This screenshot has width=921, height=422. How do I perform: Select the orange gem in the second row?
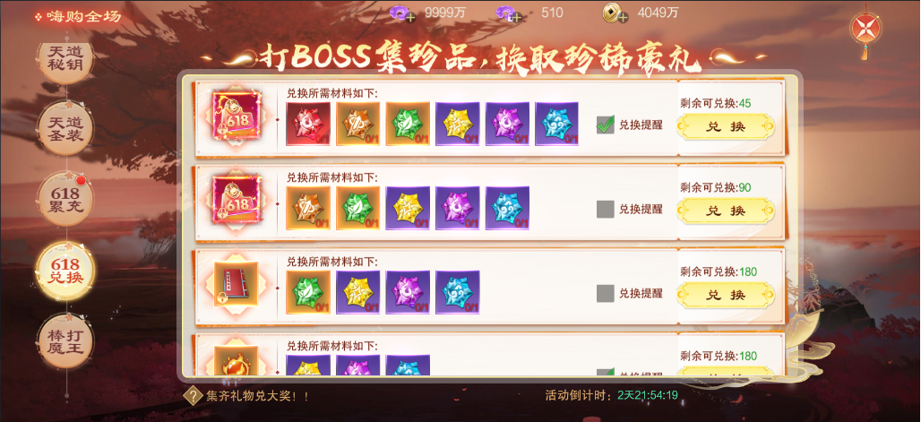tap(308, 208)
